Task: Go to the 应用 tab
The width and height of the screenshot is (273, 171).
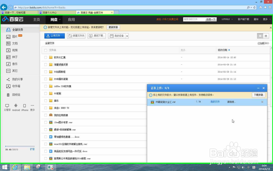Action: [x=71, y=19]
